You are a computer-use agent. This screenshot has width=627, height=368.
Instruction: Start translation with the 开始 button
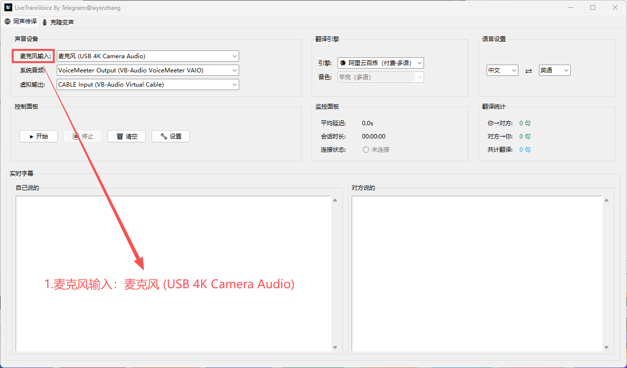point(39,137)
